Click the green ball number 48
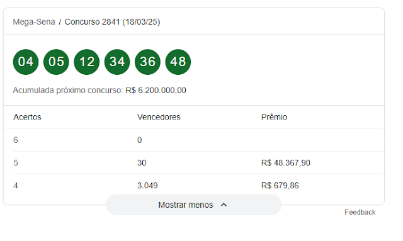Image resolution: width=403 pixels, height=241 pixels. pyautogui.click(x=178, y=62)
